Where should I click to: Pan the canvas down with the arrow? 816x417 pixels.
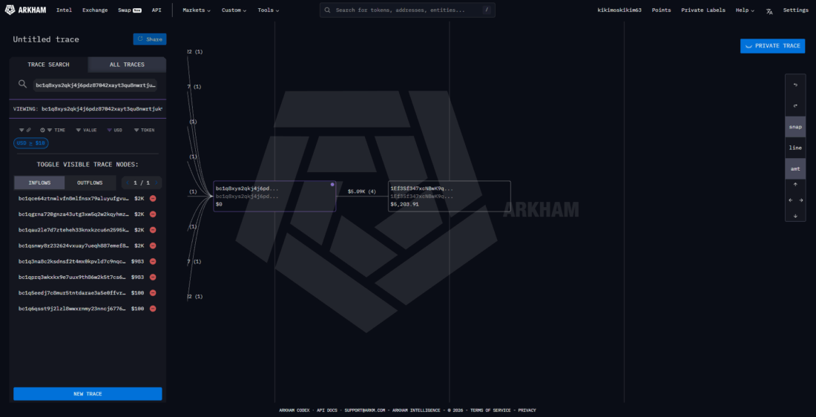coord(795,215)
